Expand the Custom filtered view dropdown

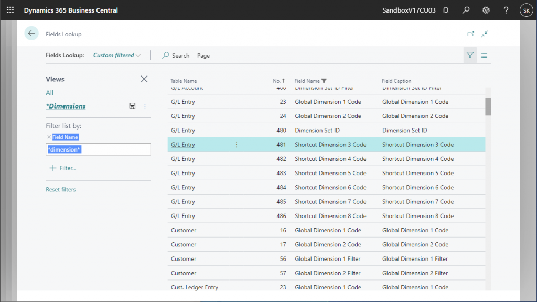pos(117,55)
